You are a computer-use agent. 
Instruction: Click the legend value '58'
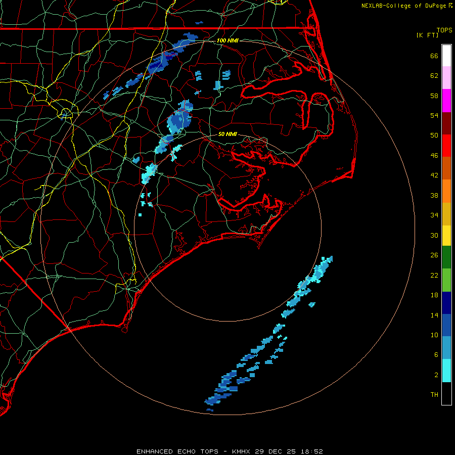[434, 96]
